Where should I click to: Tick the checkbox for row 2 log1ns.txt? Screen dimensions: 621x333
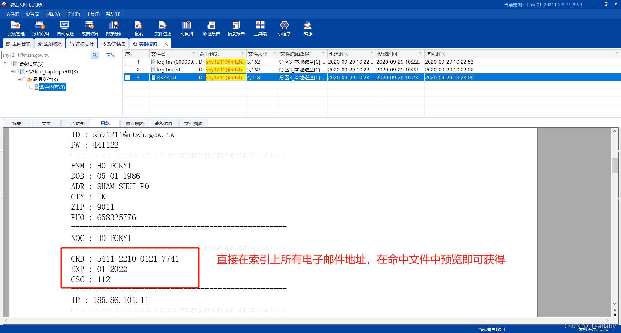click(128, 70)
